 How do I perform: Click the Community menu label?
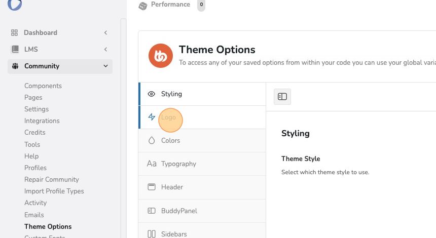tap(42, 66)
